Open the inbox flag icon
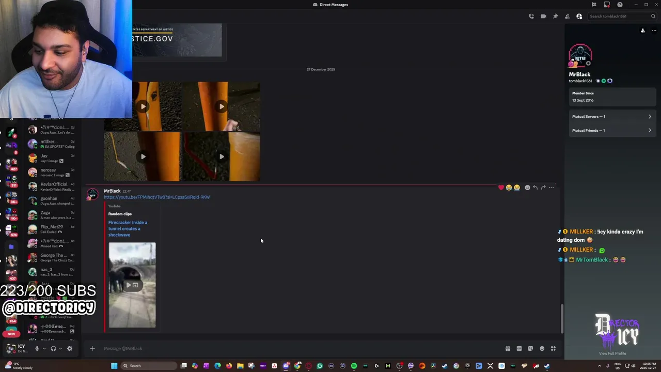The height and width of the screenshot is (372, 661). 594,5
